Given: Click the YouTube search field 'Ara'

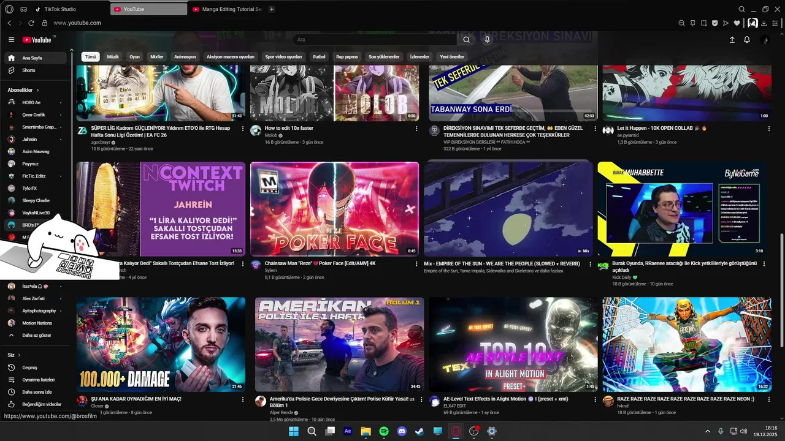Looking at the screenshot, I should 374,40.
